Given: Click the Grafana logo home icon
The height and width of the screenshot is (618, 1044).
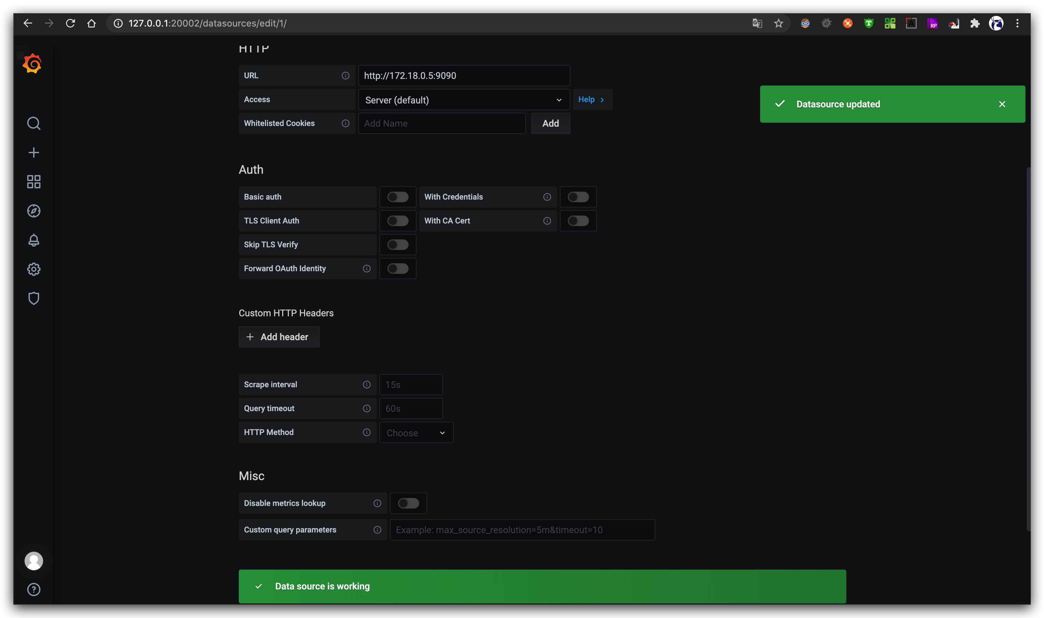Looking at the screenshot, I should click(x=33, y=64).
